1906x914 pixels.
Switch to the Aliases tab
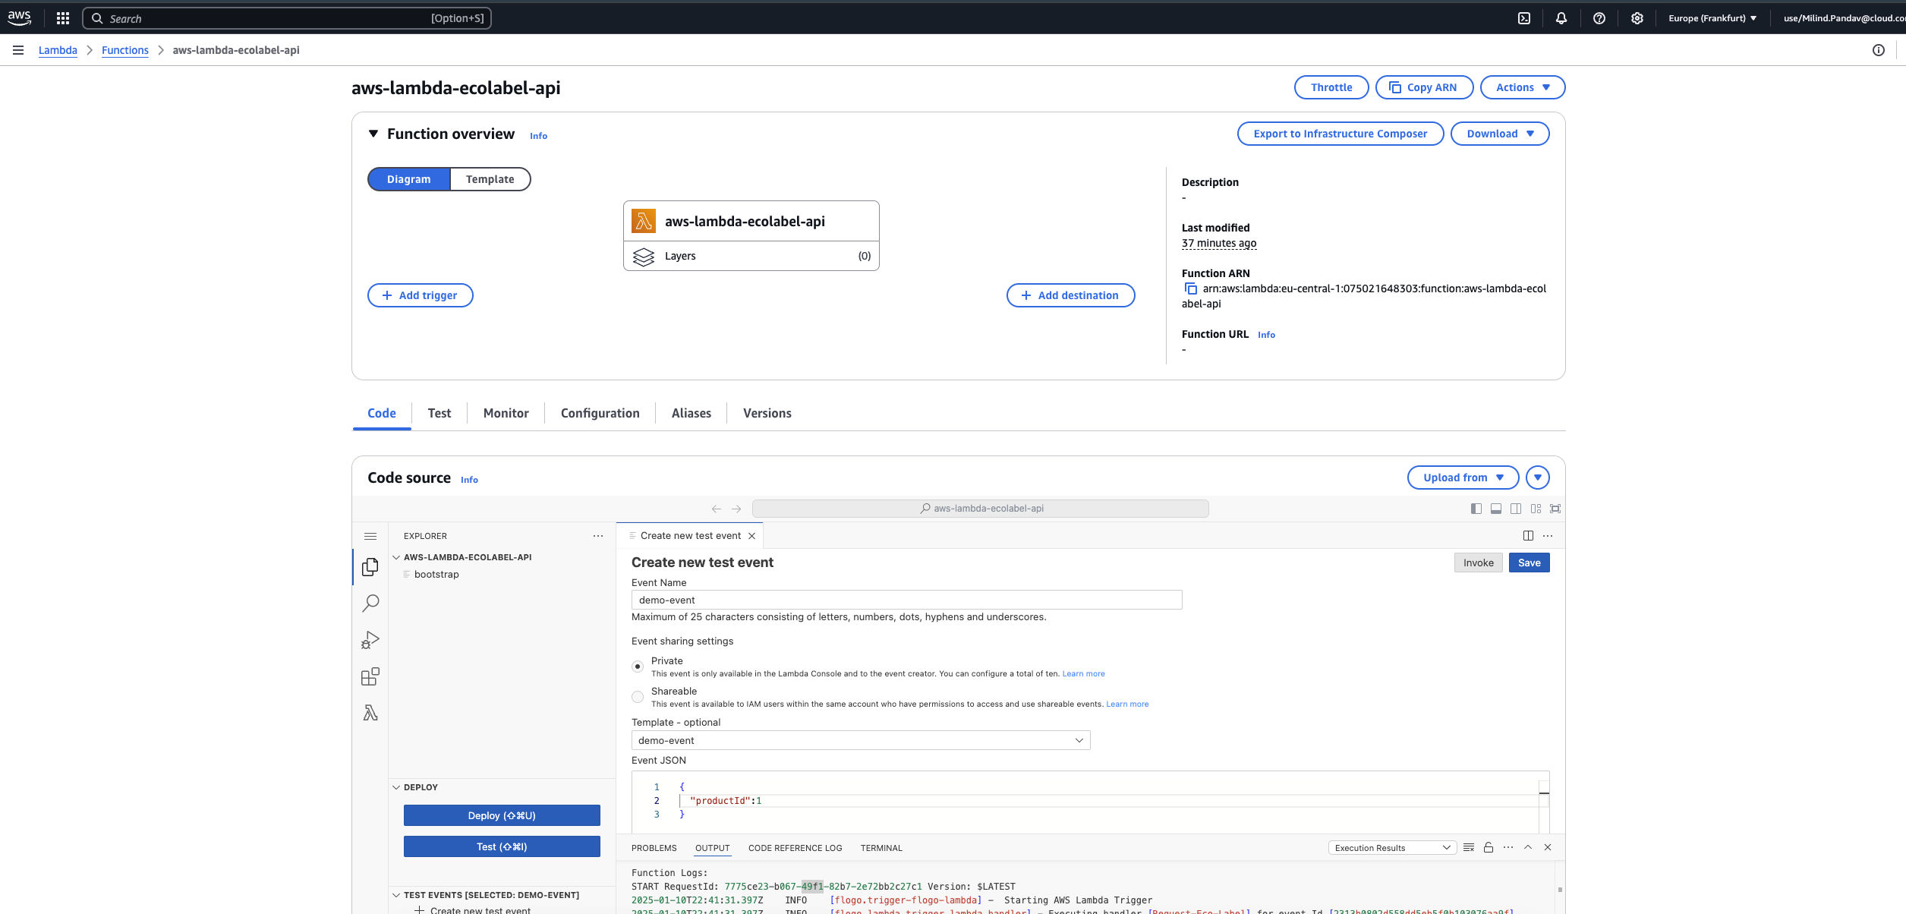coord(692,413)
